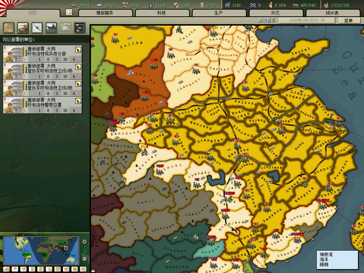Switch to supply coins map mode
The image size is (364, 273).
tap(41, 269)
